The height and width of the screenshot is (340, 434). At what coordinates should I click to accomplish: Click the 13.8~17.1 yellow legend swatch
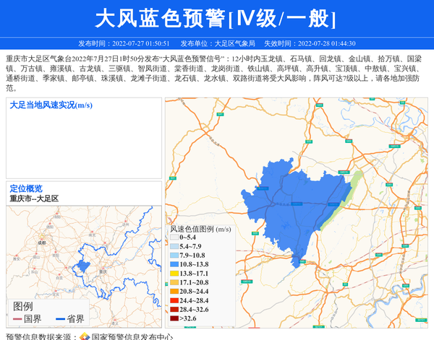[174, 274]
